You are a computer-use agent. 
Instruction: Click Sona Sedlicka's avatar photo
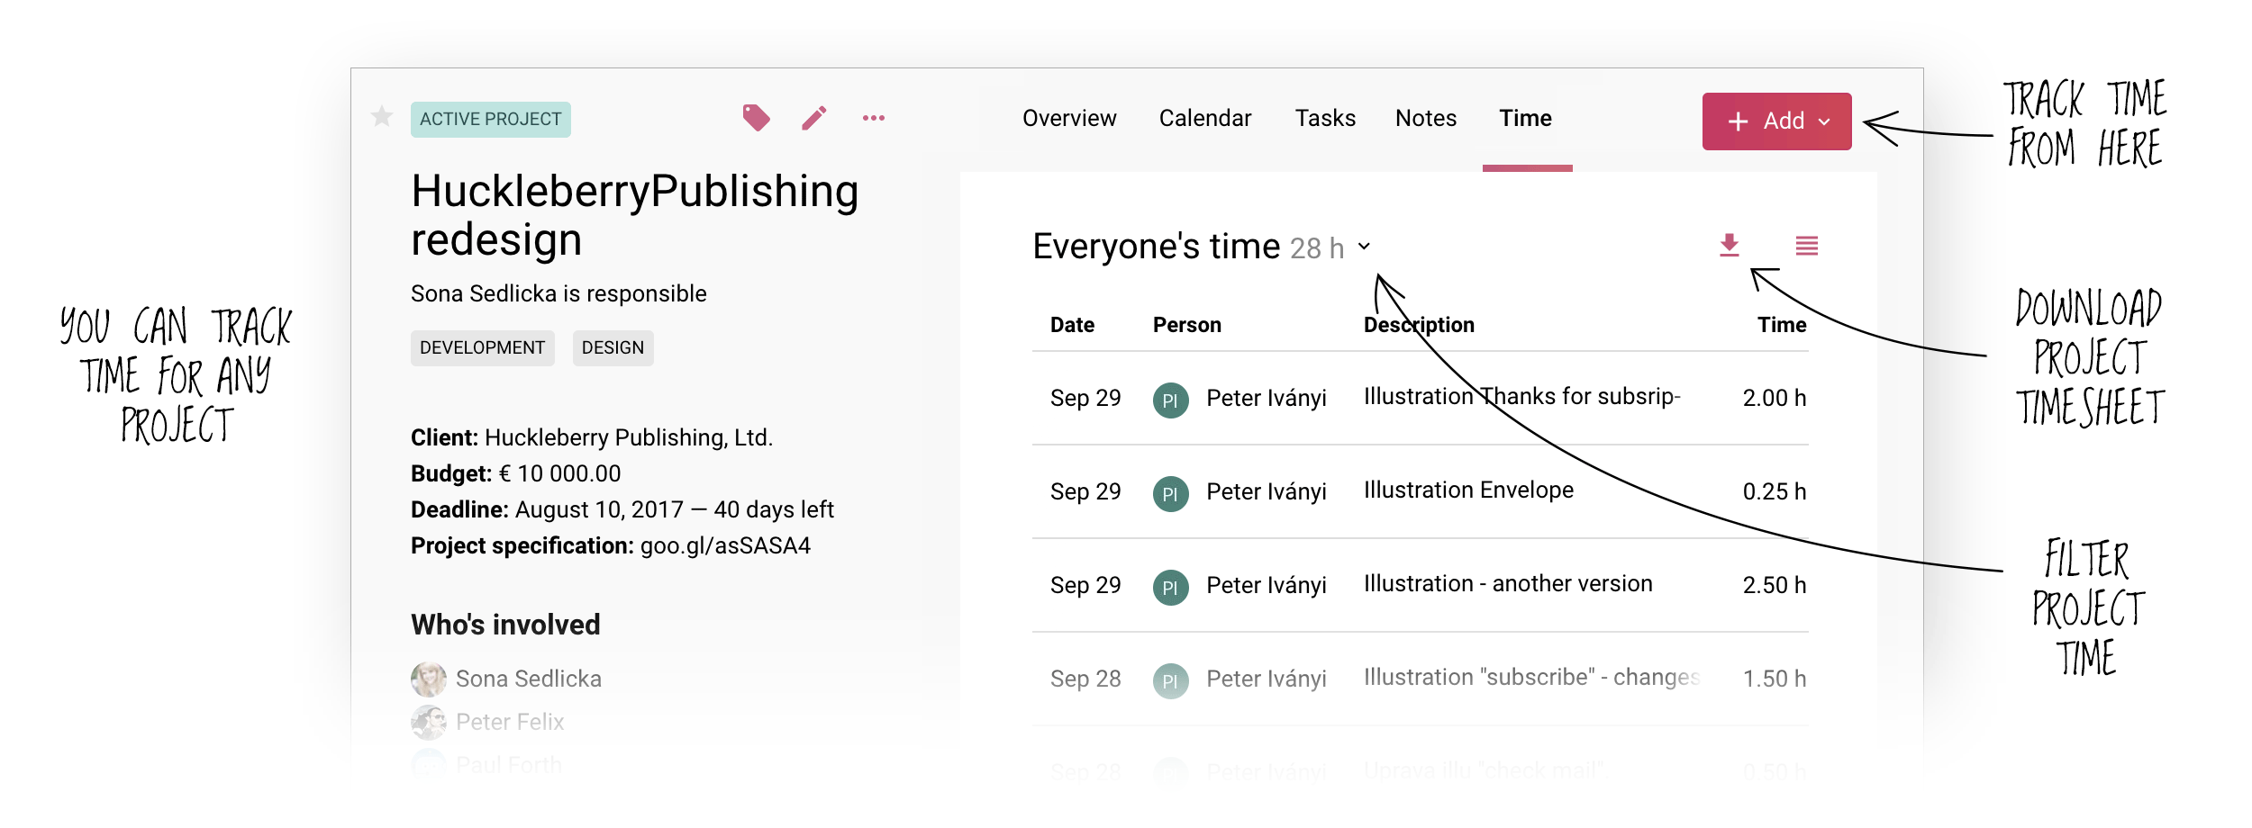429,679
